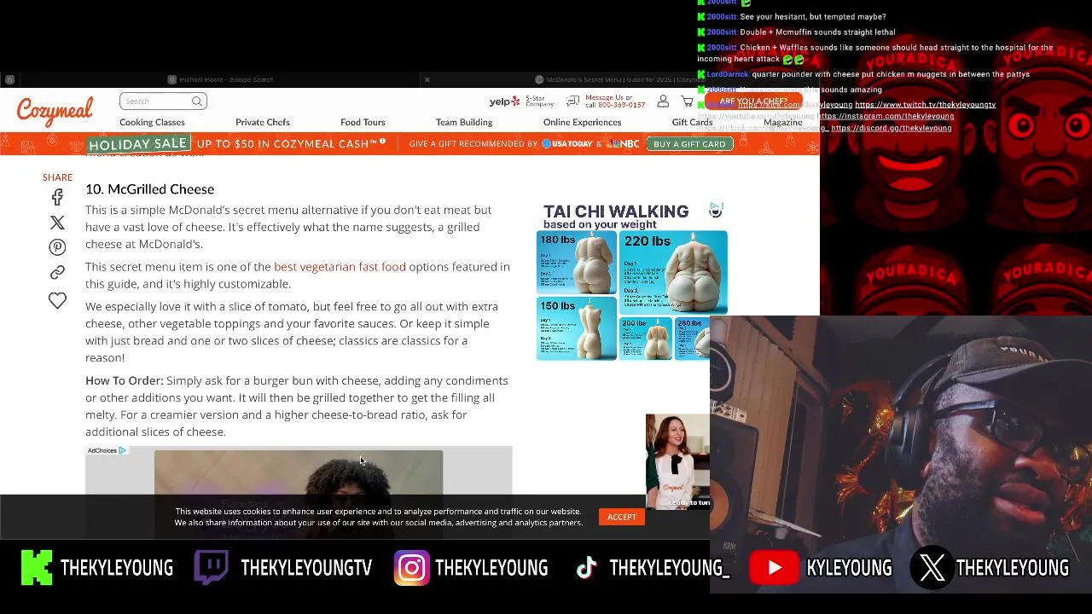Click the YouTube logo in bottom banner

[x=774, y=568]
